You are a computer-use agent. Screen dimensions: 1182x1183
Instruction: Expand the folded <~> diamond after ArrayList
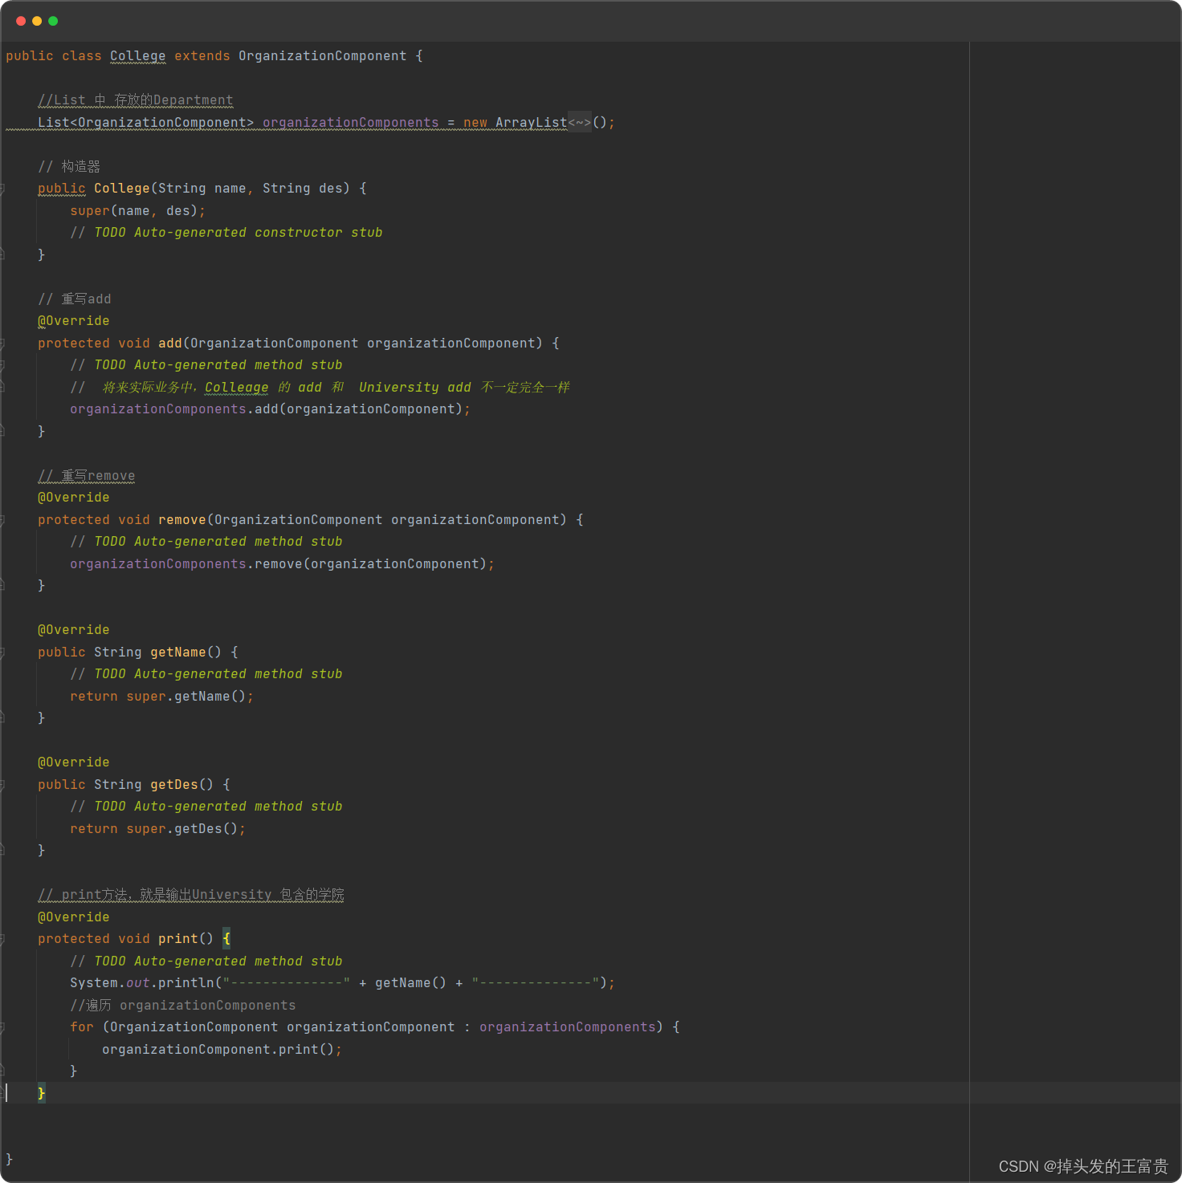click(580, 123)
